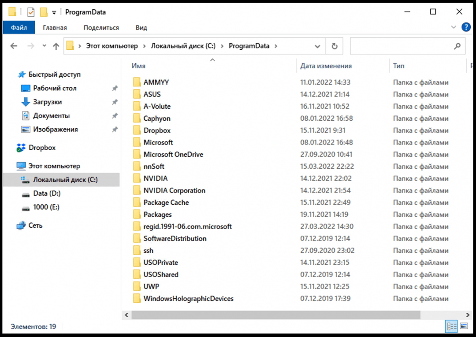Image resolution: width=476 pixels, height=337 pixels.
Task: Switch to details view button
Action: [x=452, y=326]
